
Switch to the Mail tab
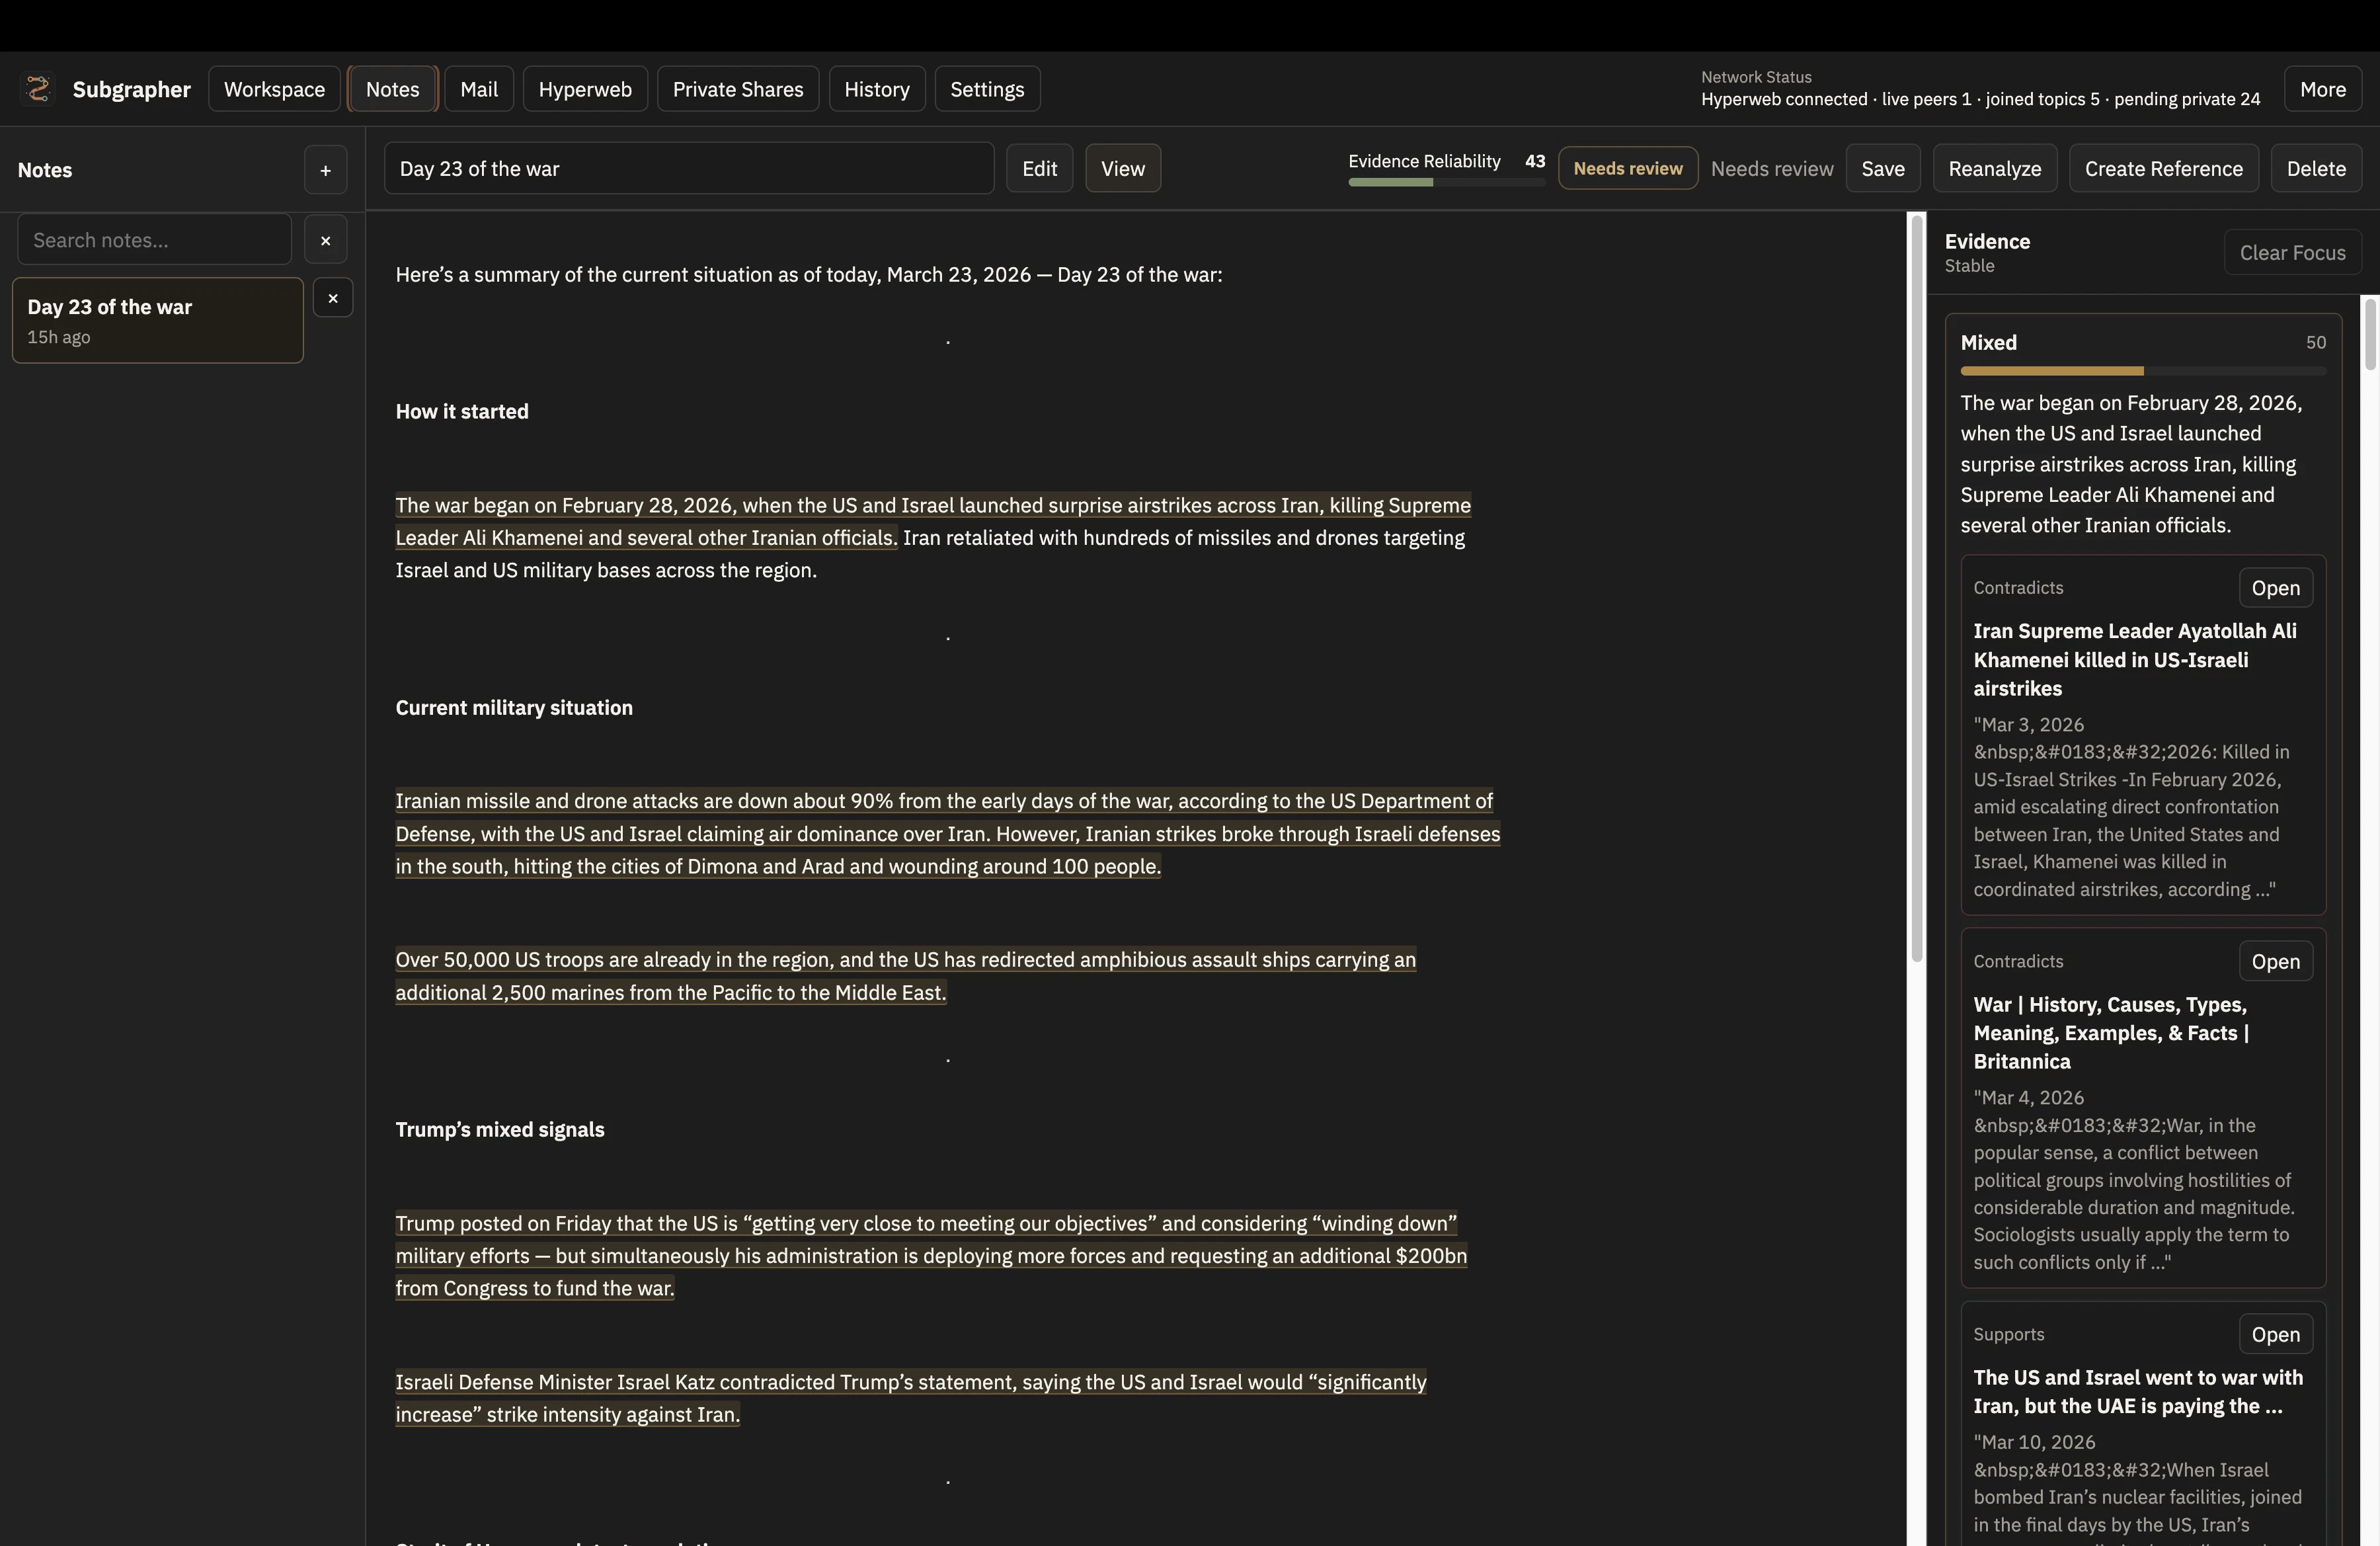[x=478, y=88]
